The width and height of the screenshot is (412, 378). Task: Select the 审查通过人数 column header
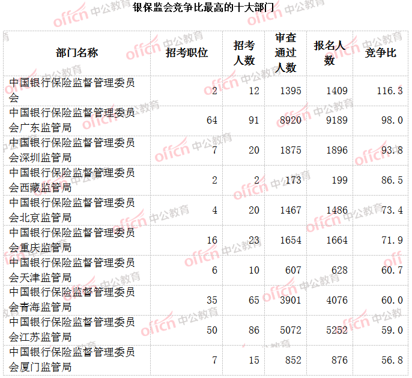coord(286,53)
